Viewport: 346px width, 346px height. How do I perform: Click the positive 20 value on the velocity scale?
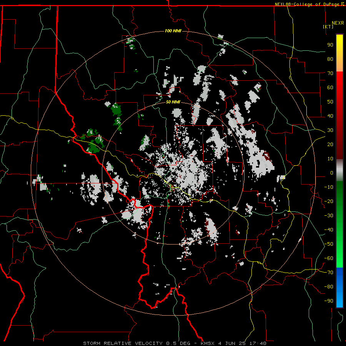pos(330,144)
